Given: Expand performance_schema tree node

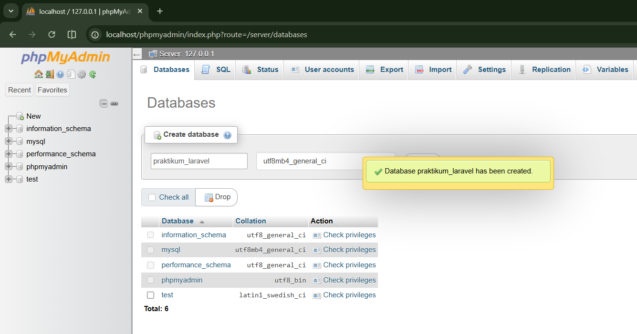Looking at the screenshot, I should pos(8,154).
